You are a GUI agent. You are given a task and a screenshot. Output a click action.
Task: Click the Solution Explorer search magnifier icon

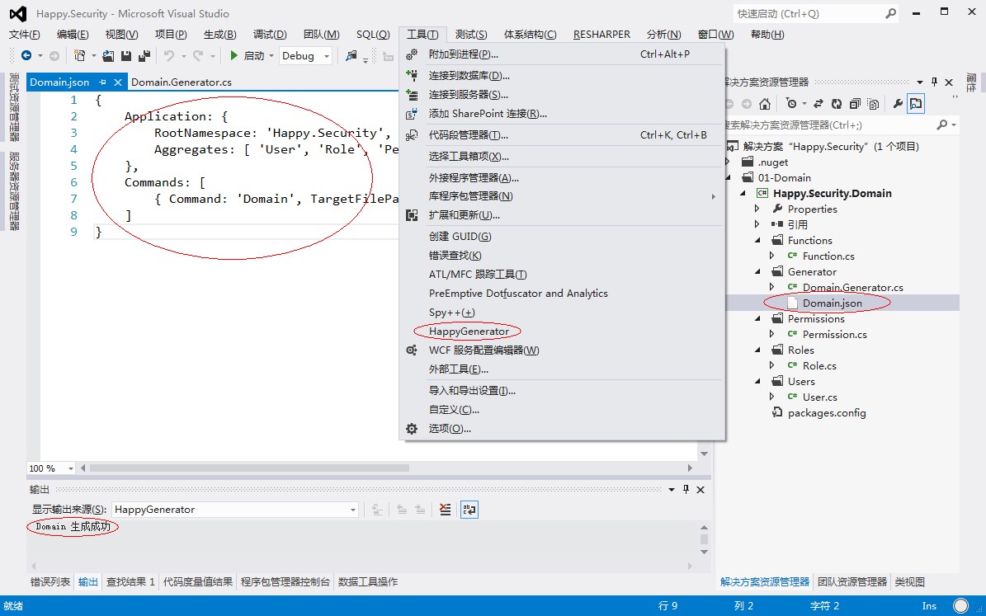point(942,125)
